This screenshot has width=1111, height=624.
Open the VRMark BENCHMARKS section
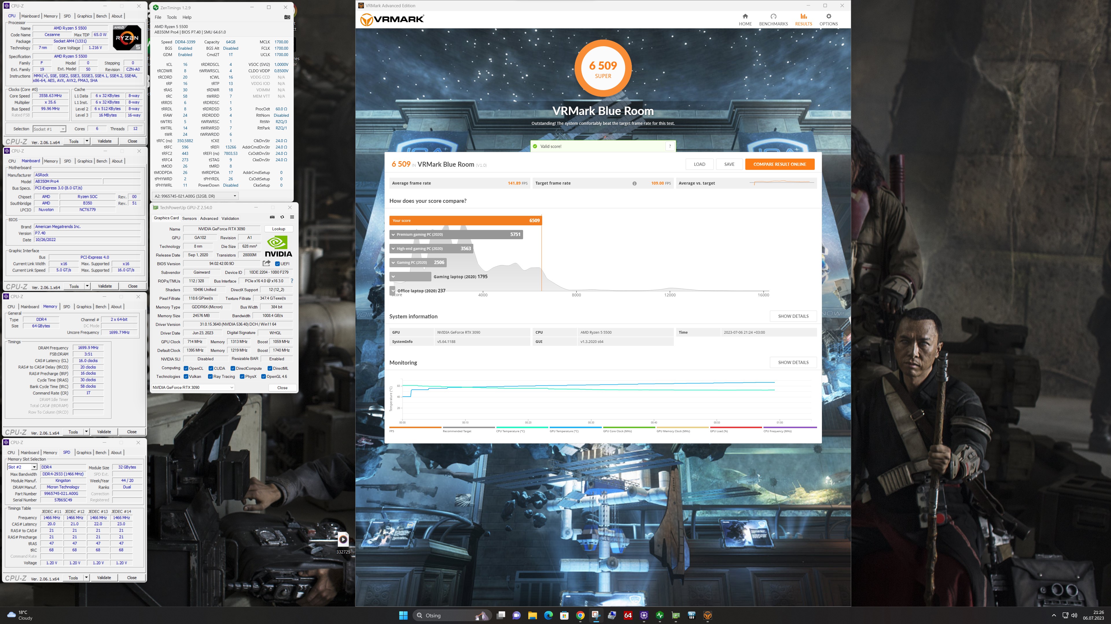(x=773, y=20)
